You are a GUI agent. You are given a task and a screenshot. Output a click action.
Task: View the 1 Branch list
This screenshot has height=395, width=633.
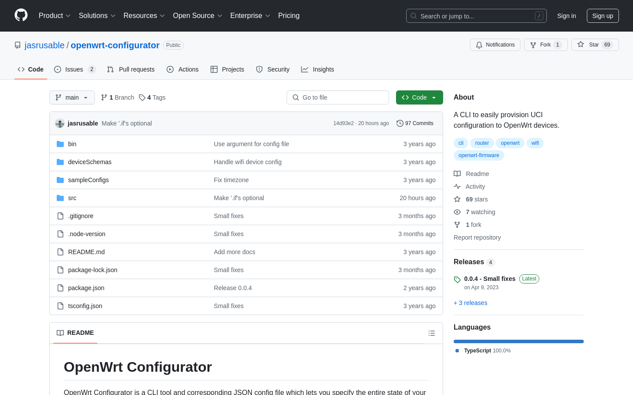[x=117, y=97]
